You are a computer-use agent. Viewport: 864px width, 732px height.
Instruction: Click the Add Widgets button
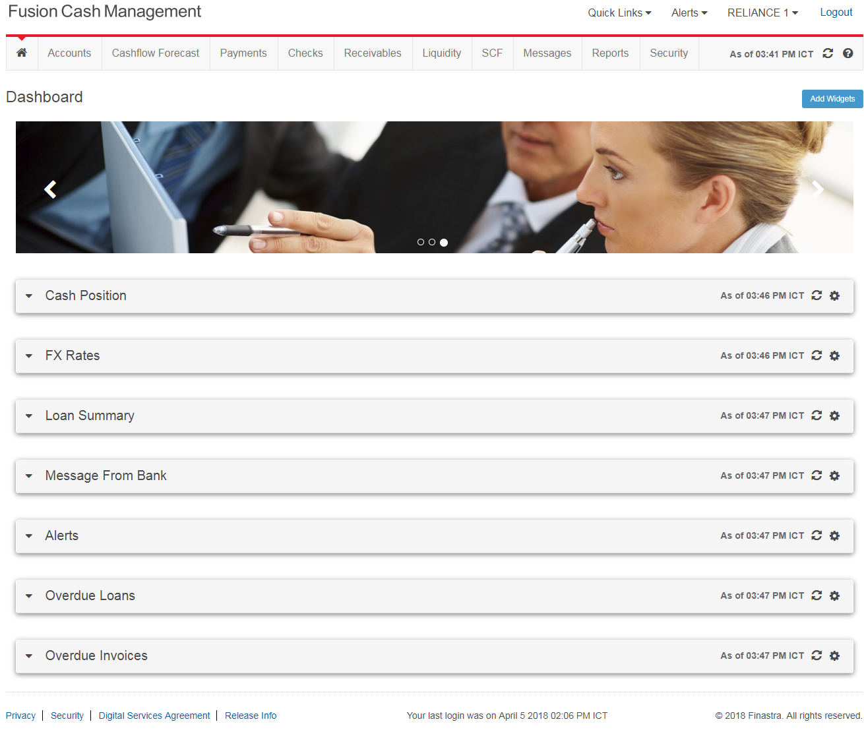point(832,99)
